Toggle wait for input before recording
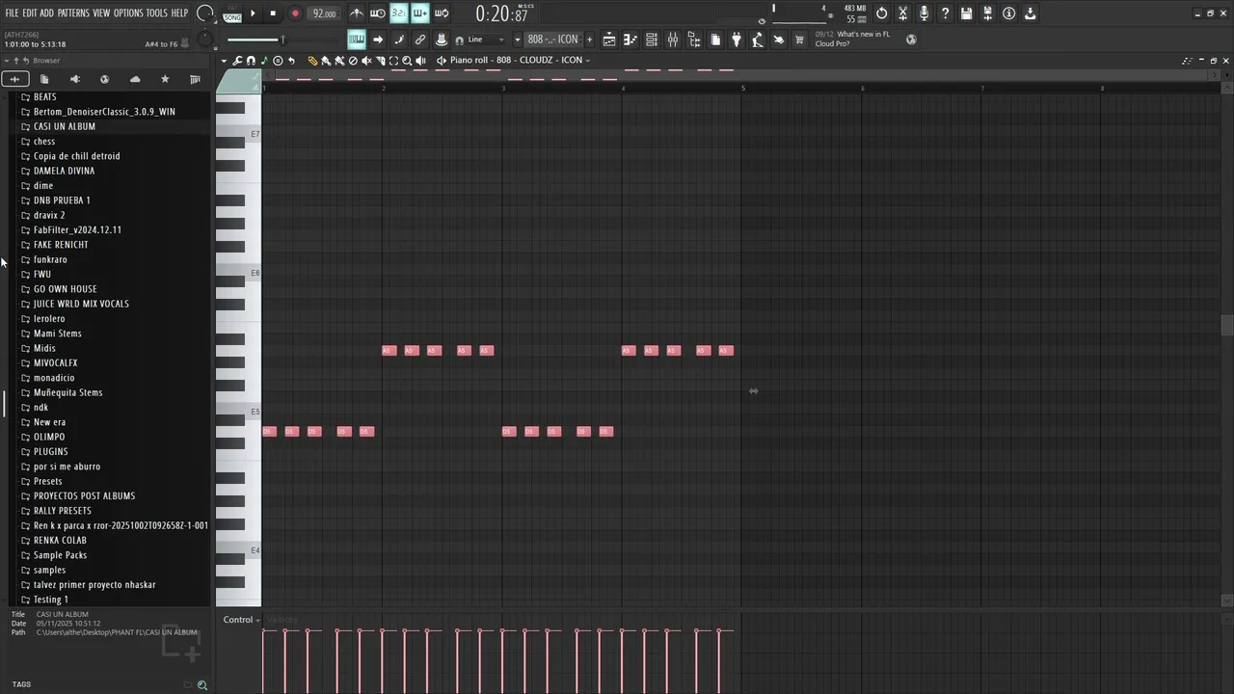Image resolution: width=1234 pixels, height=694 pixels. [378, 13]
